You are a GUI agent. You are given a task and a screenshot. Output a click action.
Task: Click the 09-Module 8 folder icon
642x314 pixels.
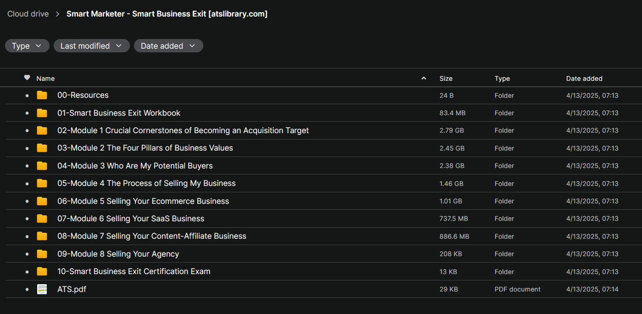42,254
